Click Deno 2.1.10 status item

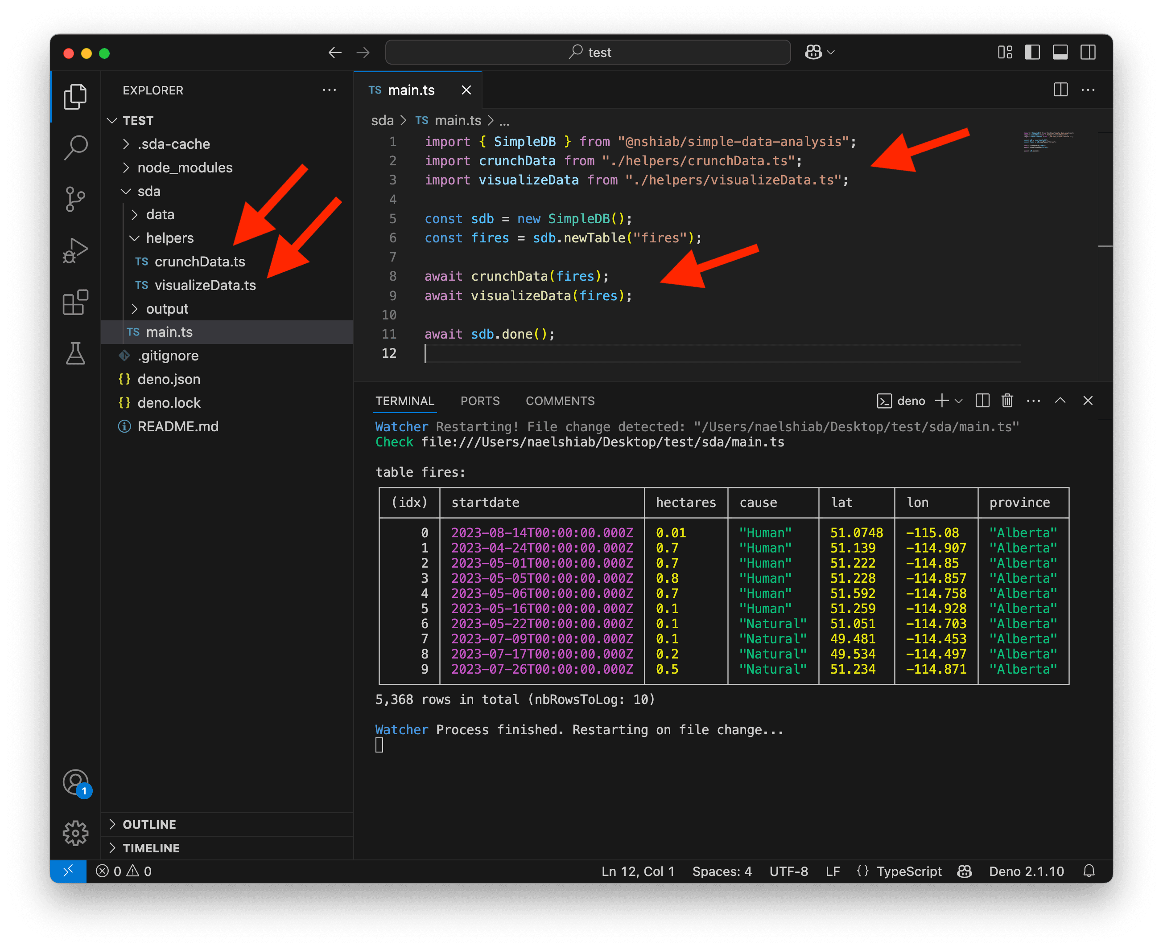coord(1026,871)
